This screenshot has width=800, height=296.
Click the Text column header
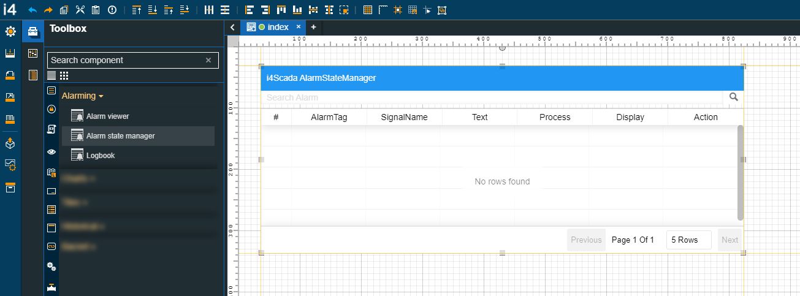480,117
